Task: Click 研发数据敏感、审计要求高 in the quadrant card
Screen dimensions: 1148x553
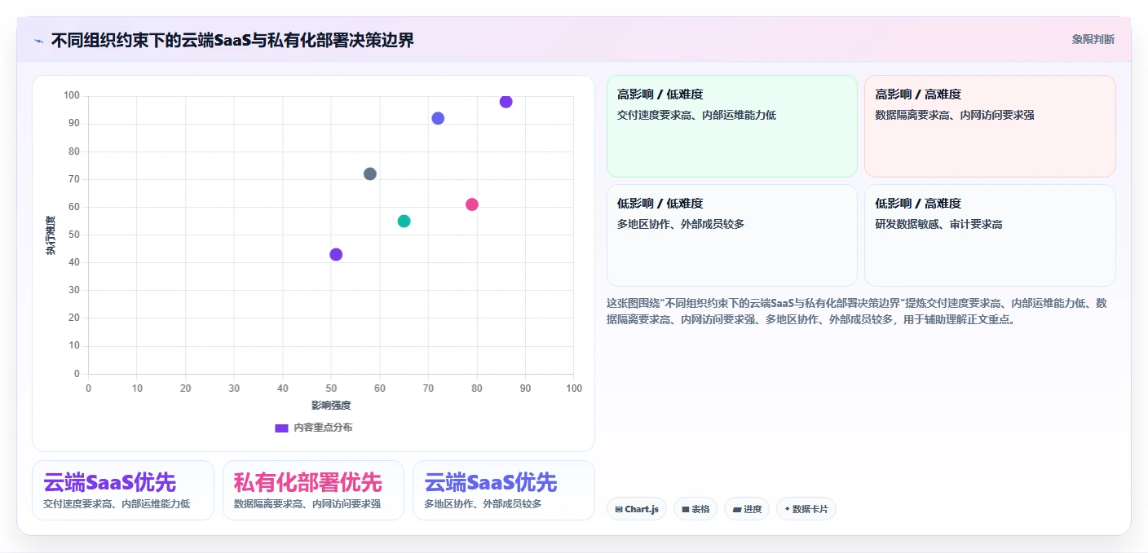Action: 938,224
